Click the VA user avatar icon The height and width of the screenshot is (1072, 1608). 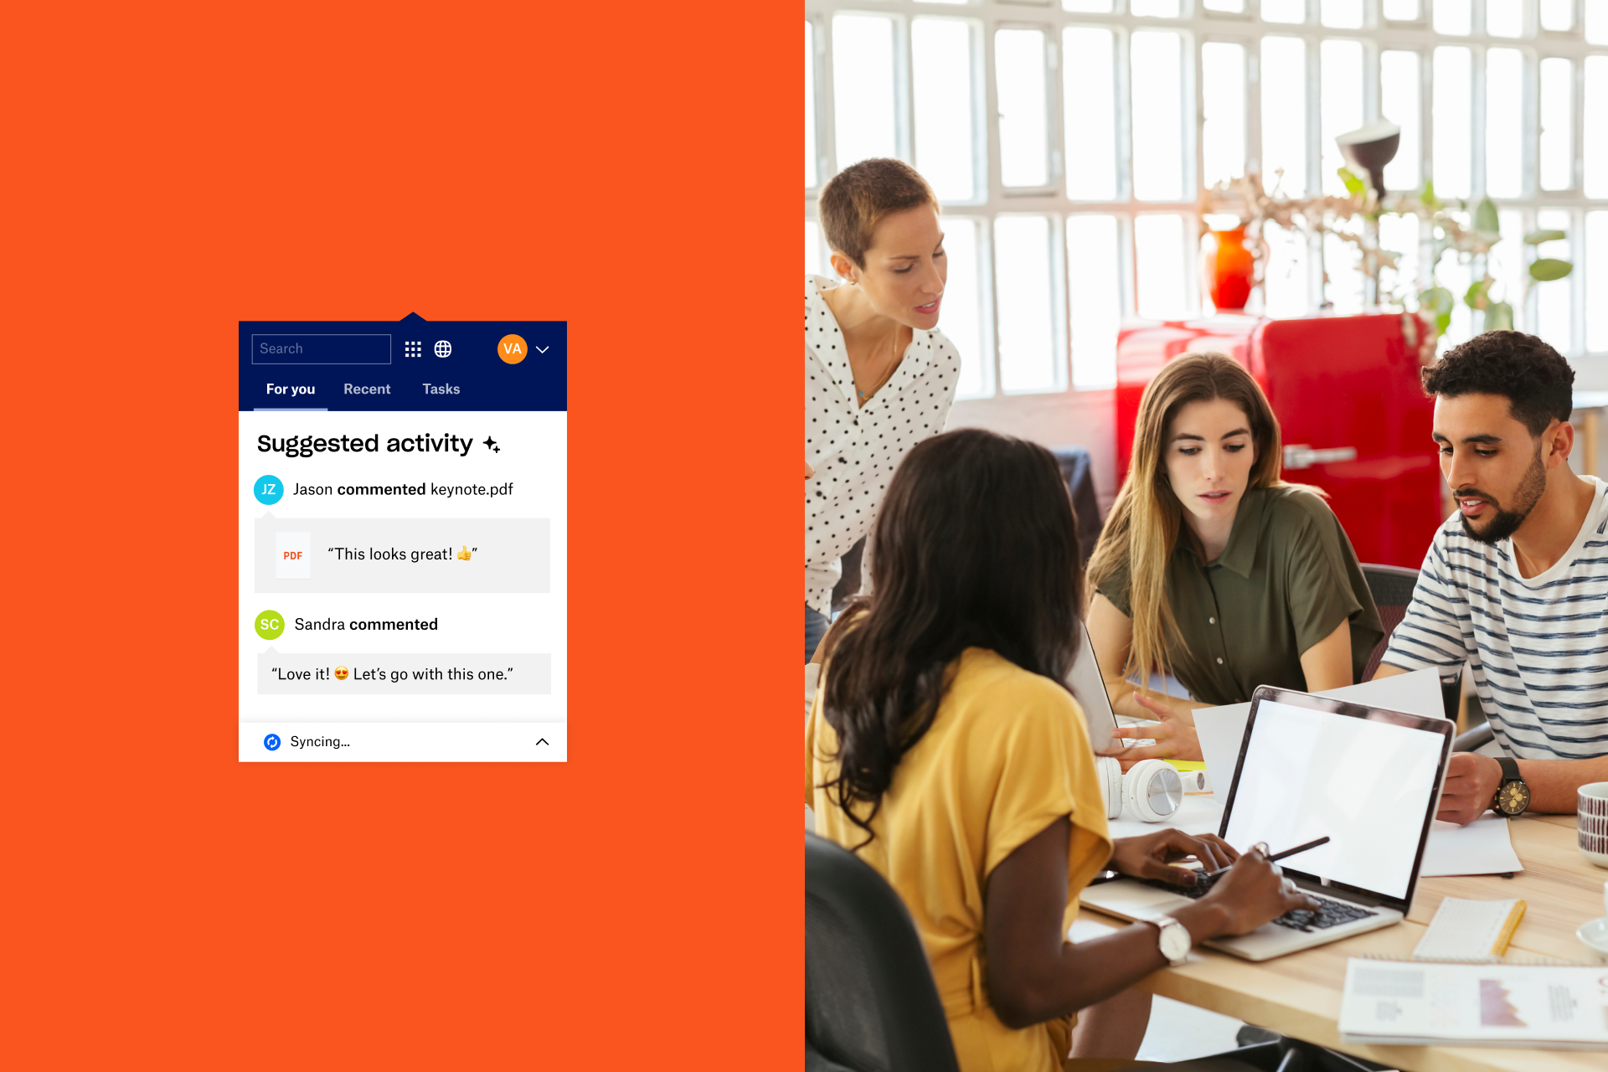point(513,348)
